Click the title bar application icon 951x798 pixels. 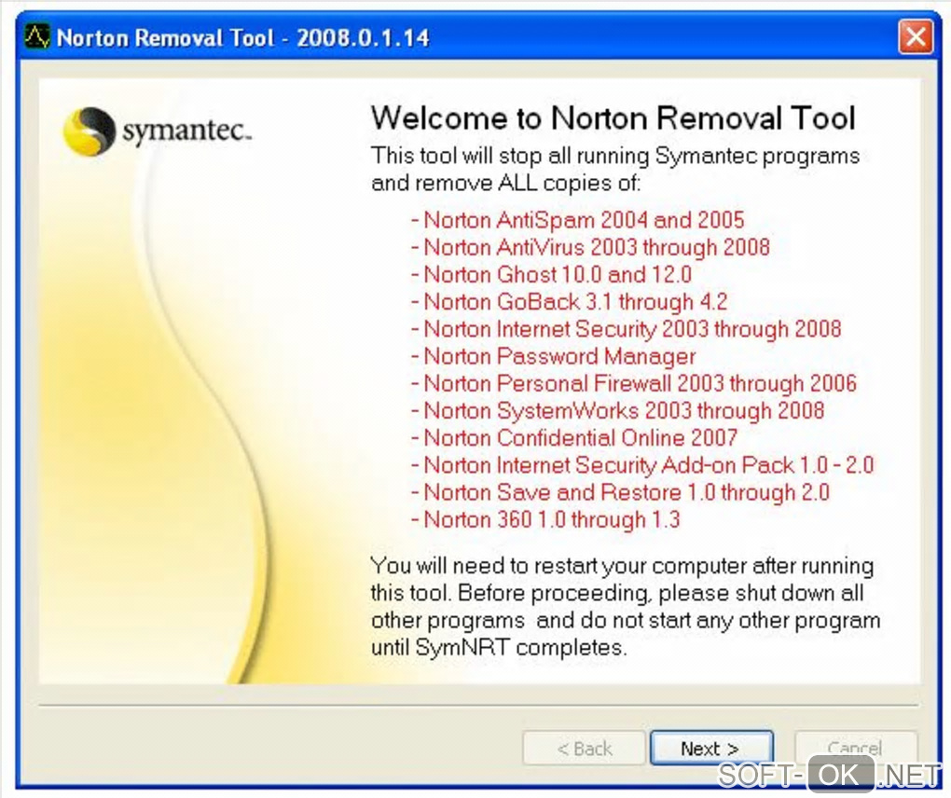(37, 37)
